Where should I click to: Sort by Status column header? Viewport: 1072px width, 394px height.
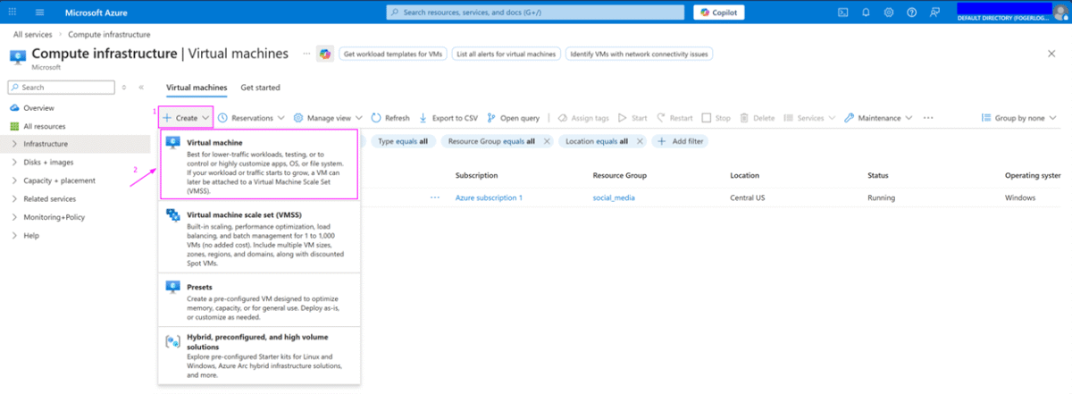click(877, 175)
